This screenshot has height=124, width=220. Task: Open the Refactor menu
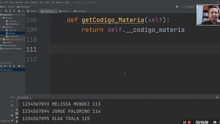[x=34, y=2]
